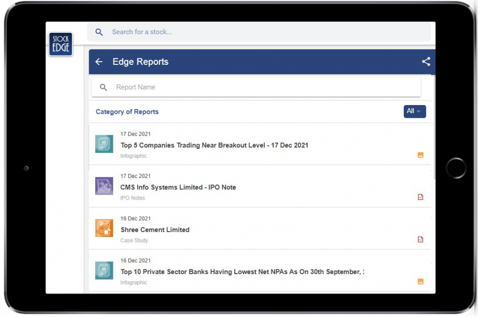Focus the Report Name input field
This screenshot has height=317, width=478.
click(x=256, y=87)
